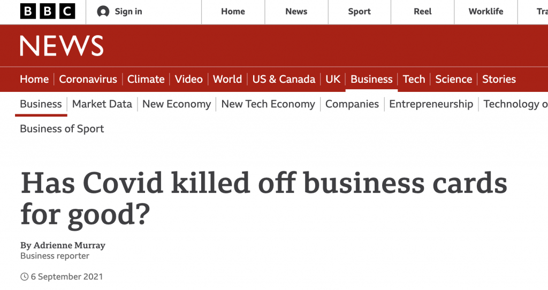The width and height of the screenshot is (548, 290).
Task: Open Sport in the top BBC bar
Action: coord(359,12)
